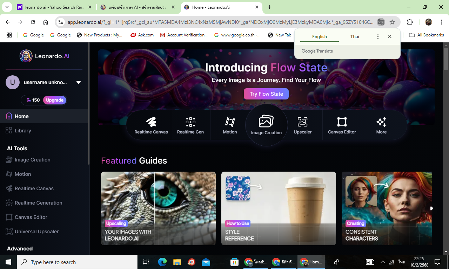Open the first Google bookmark
449x269 pixels.
(x=33, y=35)
